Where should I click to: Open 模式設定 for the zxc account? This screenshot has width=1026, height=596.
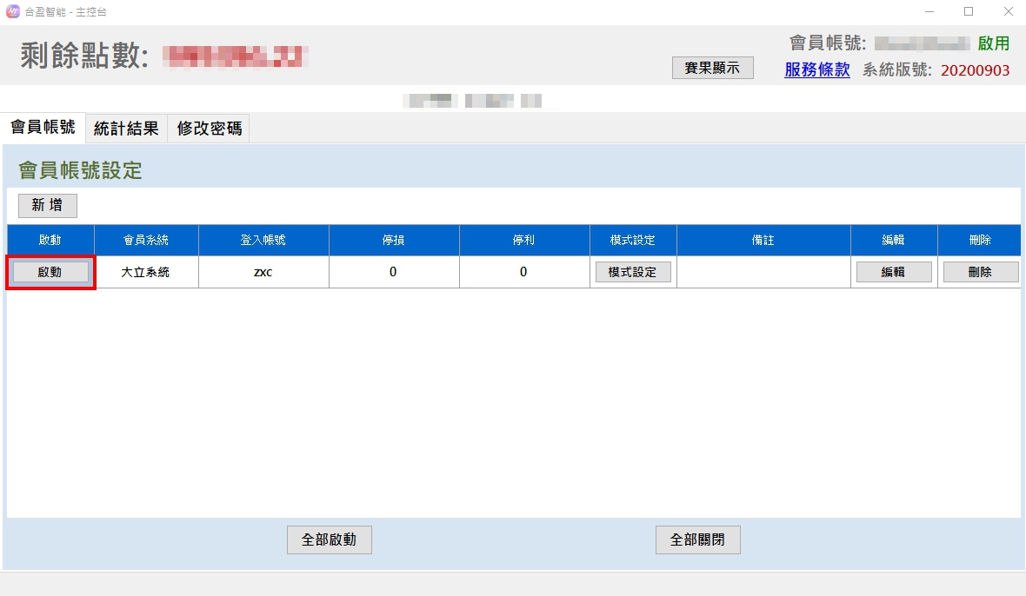(633, 272)
